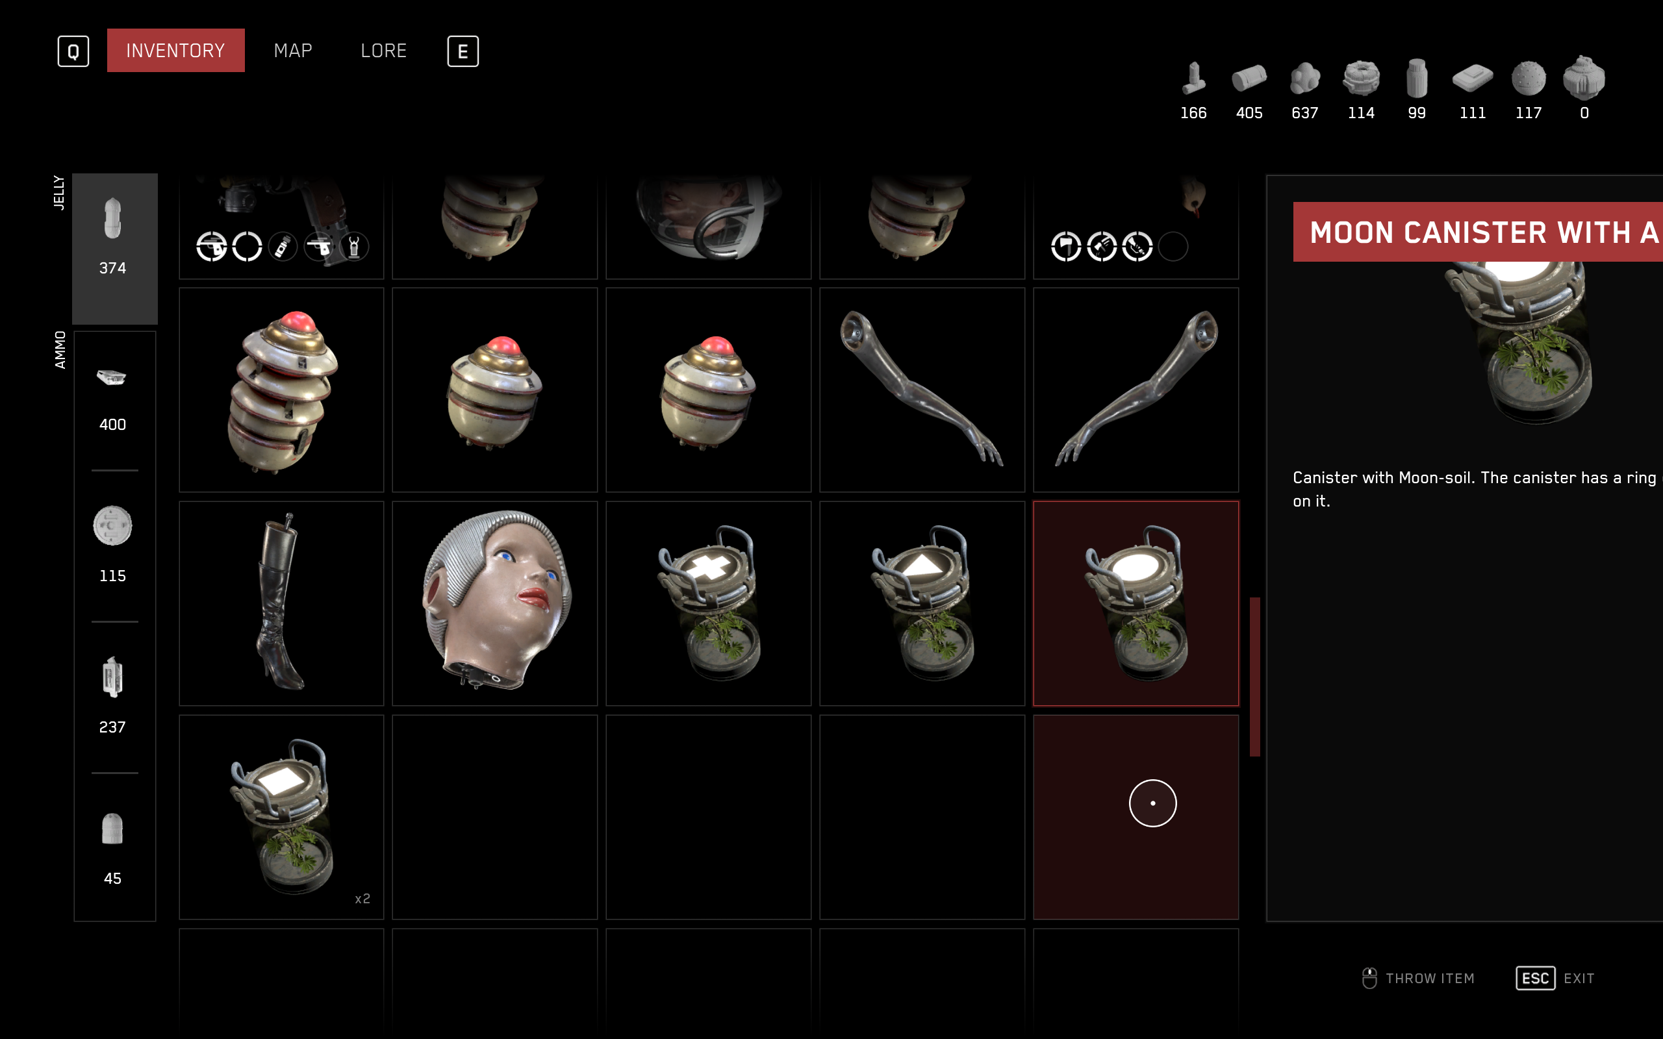Select the robot head item
The image size is (1663, 1039).
click(x=495, y=603)
